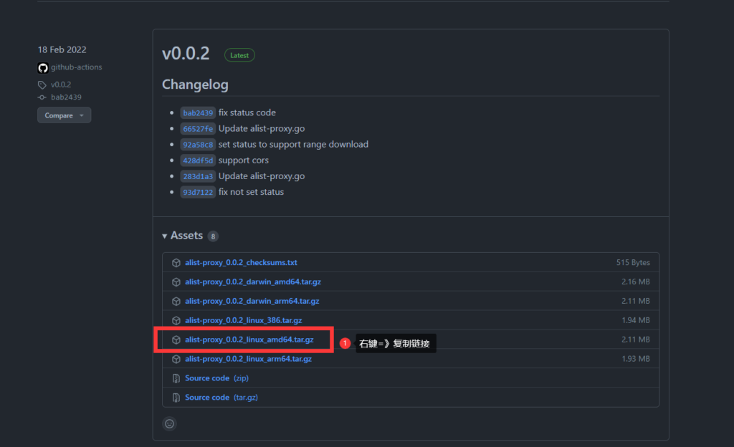Click the Latest release badge
734x447 pixels.
[239, 55]
